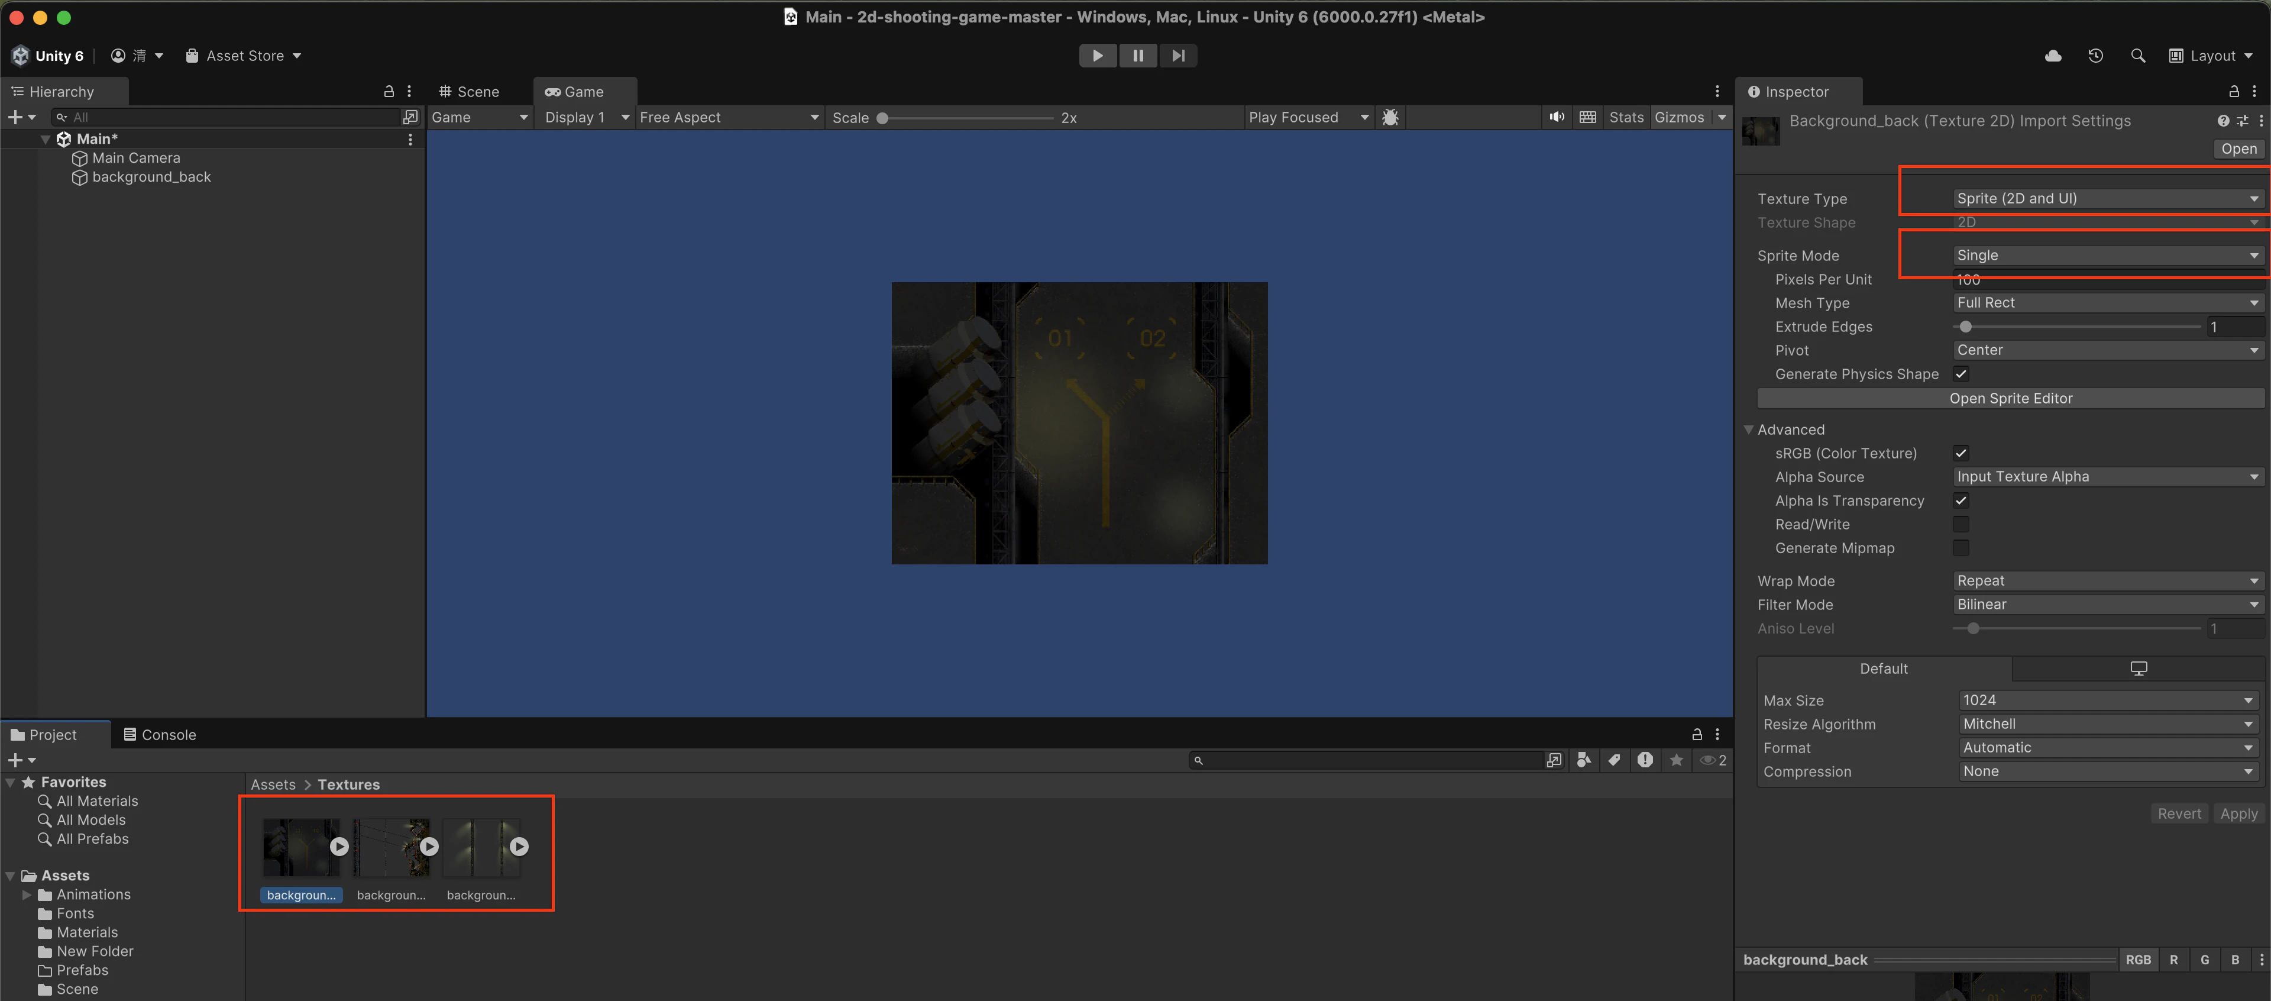Click the Project Search by Import Log Type icon

tap(1645, 760)
